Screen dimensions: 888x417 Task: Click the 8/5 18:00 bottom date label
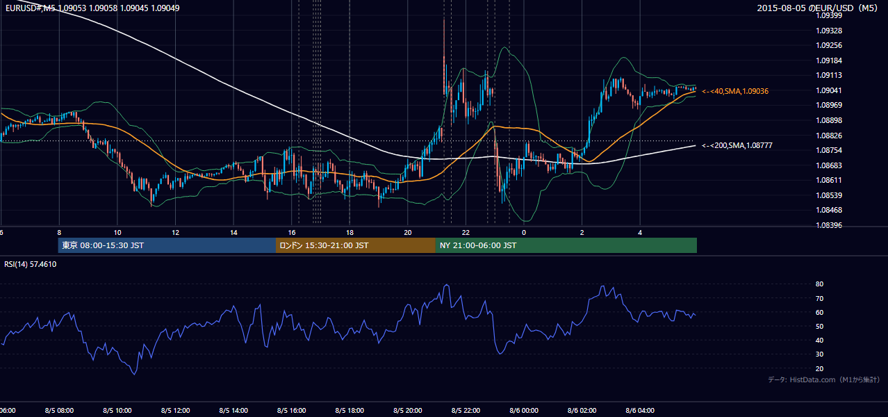(x=350, y=411)
